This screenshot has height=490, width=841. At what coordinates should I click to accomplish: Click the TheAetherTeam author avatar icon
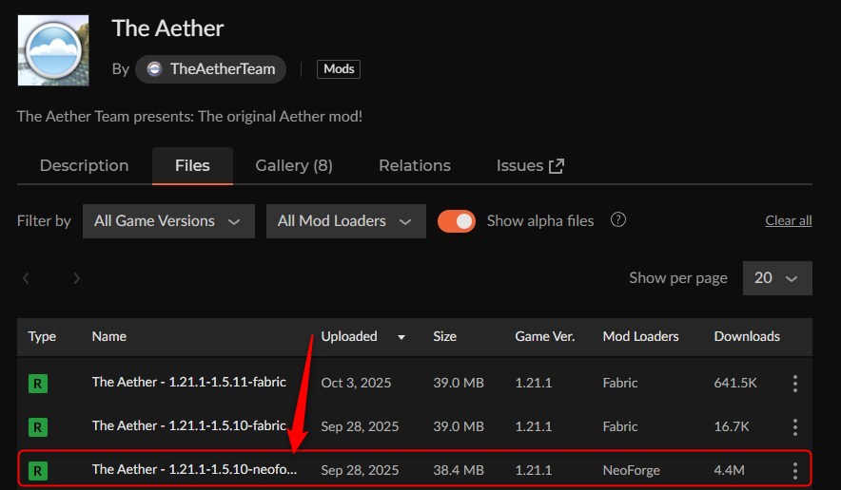pyautogui.click(x=154, y=69)
